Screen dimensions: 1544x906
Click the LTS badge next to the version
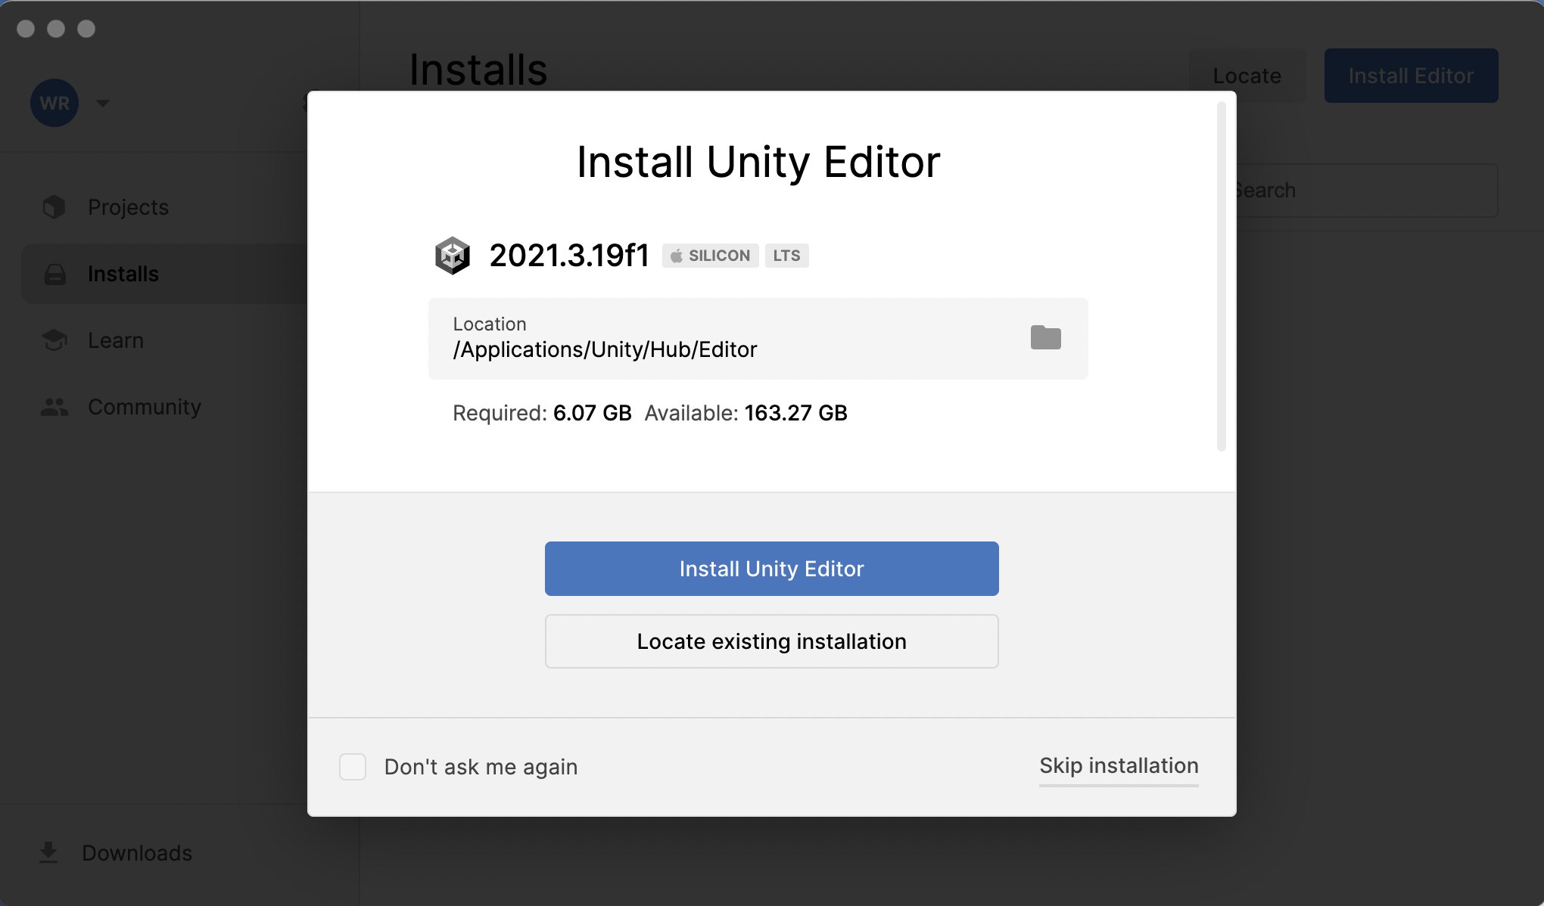pyautogui.click(x=786, y=256)
